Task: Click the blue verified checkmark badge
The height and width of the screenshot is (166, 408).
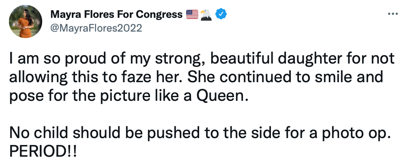Action: coord(221,14)
